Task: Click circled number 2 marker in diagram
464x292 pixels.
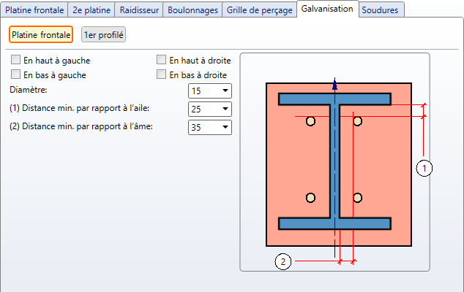Action: point(283,261)
